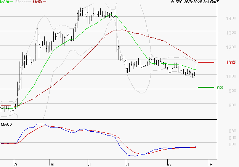Select the M month marker on timeline
This screenshot has height=167, width=239.
[52, 164]
